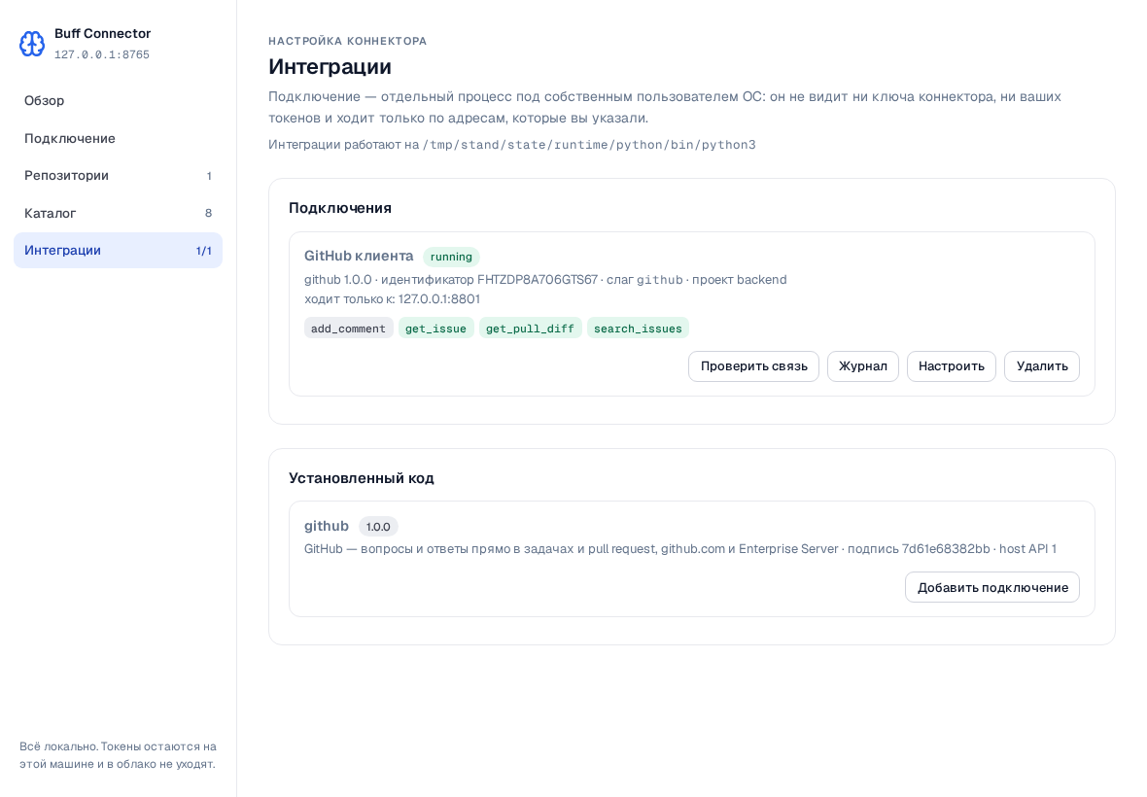Open the Обзор section in sidebar
Image resolution: width=1147 pixels, height=797 pixels.
coord(118,101)
